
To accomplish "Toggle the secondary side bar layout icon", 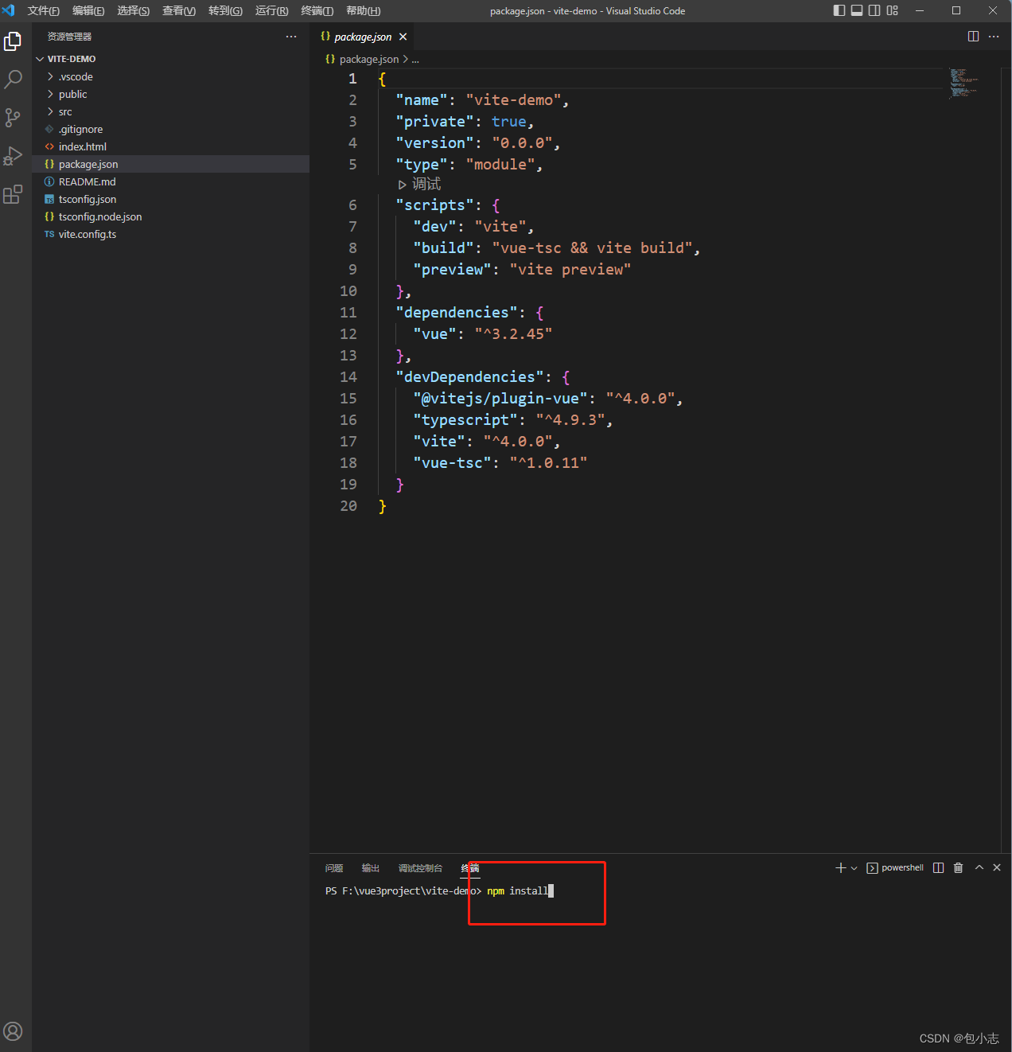I will [874, 10].
